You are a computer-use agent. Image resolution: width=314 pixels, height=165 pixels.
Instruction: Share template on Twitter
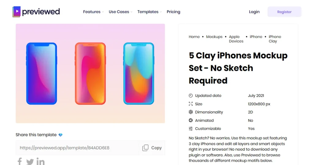point(30,162)
